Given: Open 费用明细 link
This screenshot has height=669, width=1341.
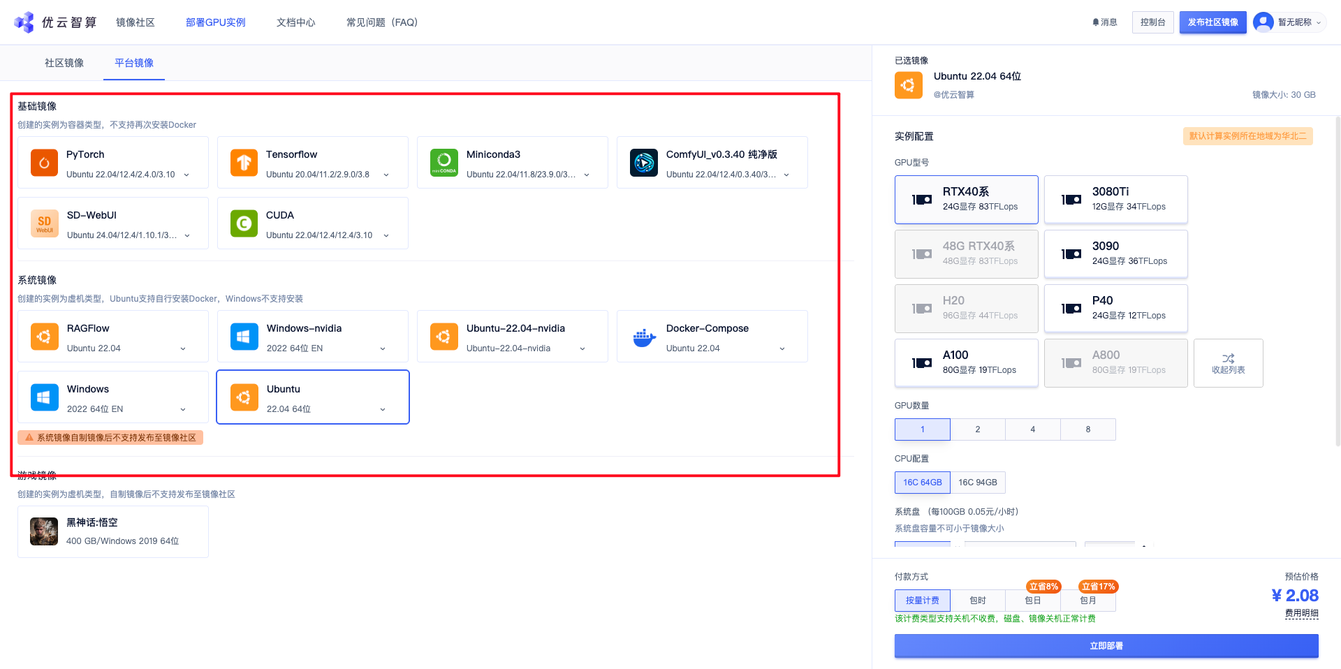Looking at the screenshot, I should pos(1302,613).
